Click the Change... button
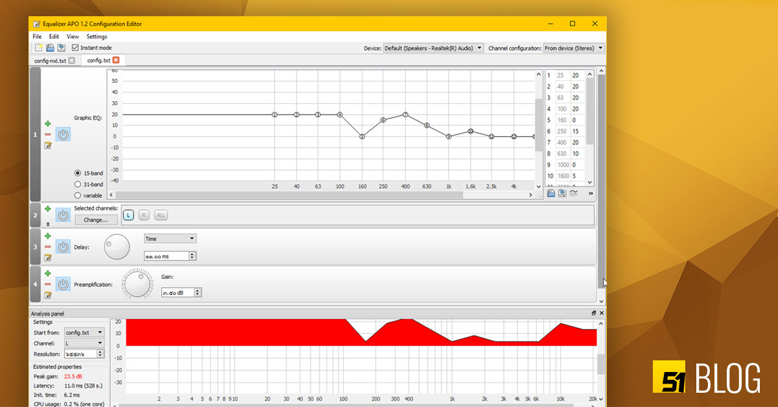This screenshot has width=778, height=407. (96, 220)
